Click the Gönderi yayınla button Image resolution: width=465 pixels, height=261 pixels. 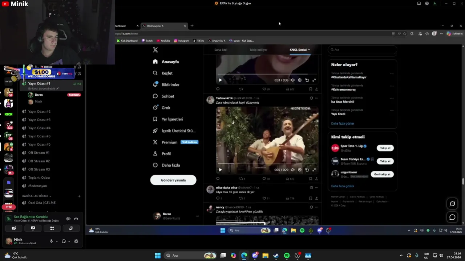(173, 180)
